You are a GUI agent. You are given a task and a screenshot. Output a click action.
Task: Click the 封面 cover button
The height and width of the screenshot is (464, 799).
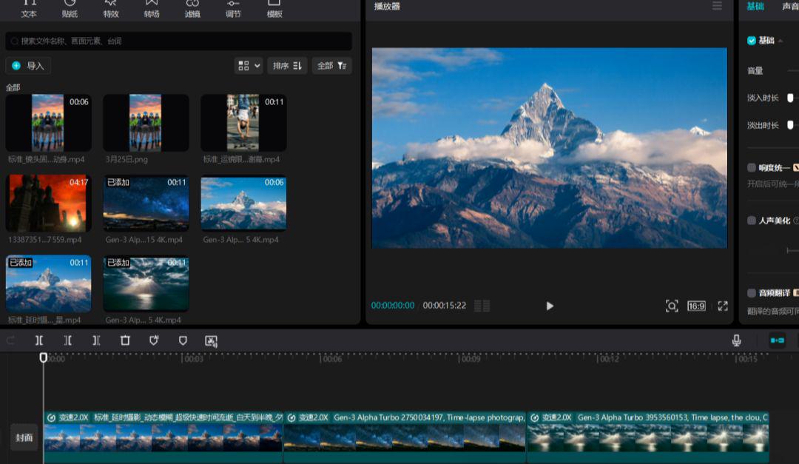tap(24, 437)
